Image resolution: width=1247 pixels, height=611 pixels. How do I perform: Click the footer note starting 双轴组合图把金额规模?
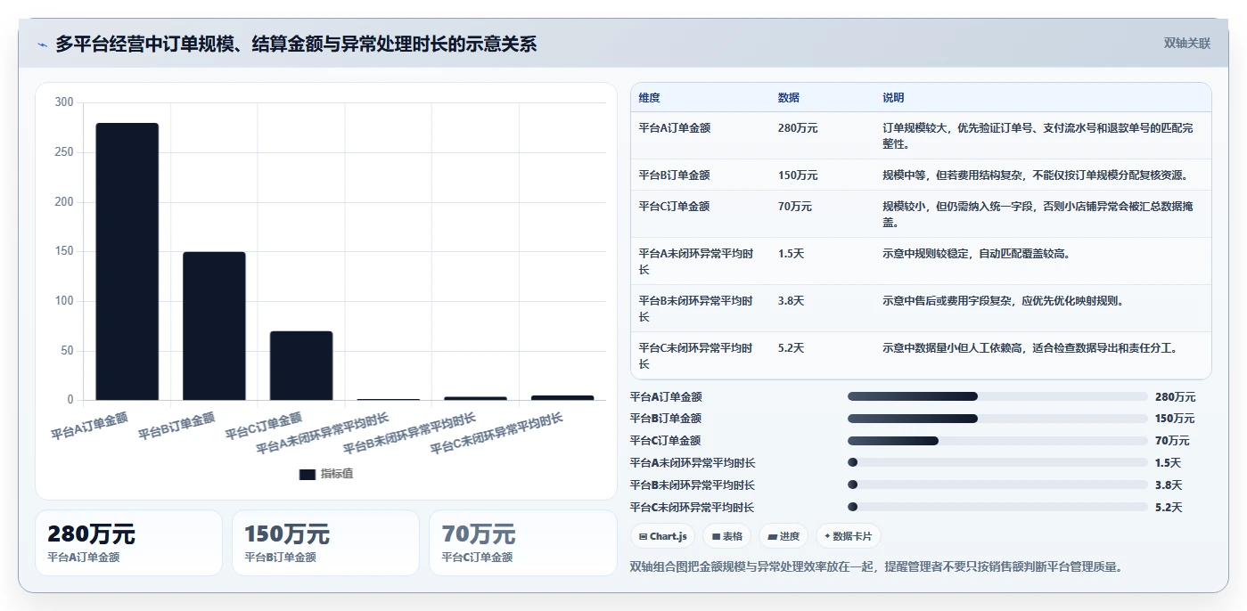pyautogui.click(x=879, y=566)
